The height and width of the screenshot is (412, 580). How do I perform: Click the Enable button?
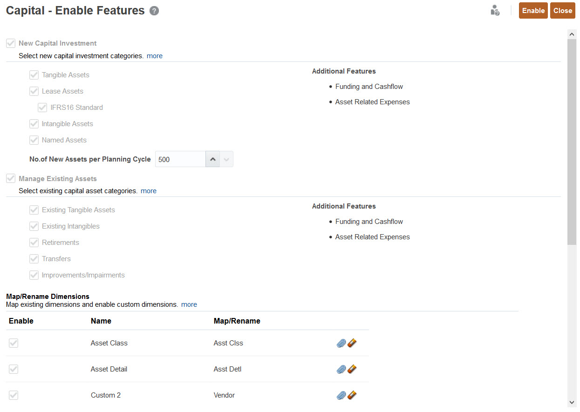click(x=533, y=10)
